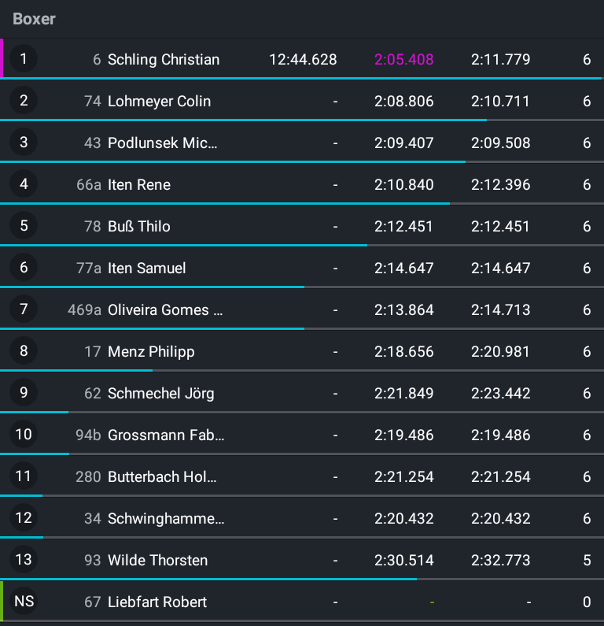Click the purple fastest lap 2:05.408
Image resolution: width=604 pixels, height=626 pixels.
click(x=403, y=60)
